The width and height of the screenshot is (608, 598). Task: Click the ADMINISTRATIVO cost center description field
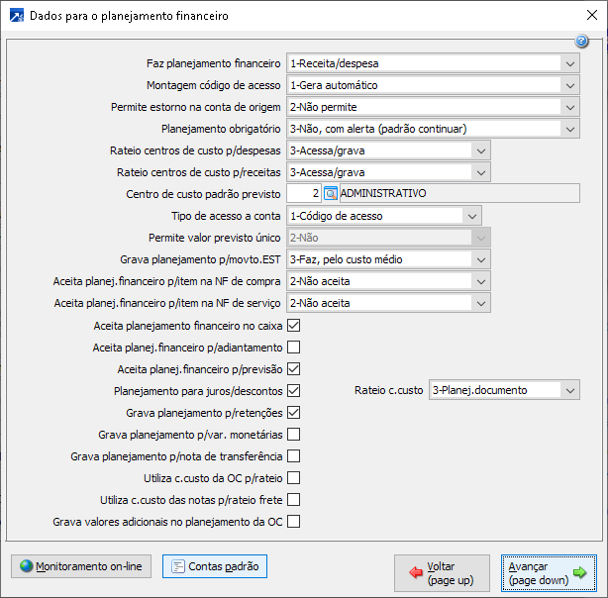(x=459, y=193)
